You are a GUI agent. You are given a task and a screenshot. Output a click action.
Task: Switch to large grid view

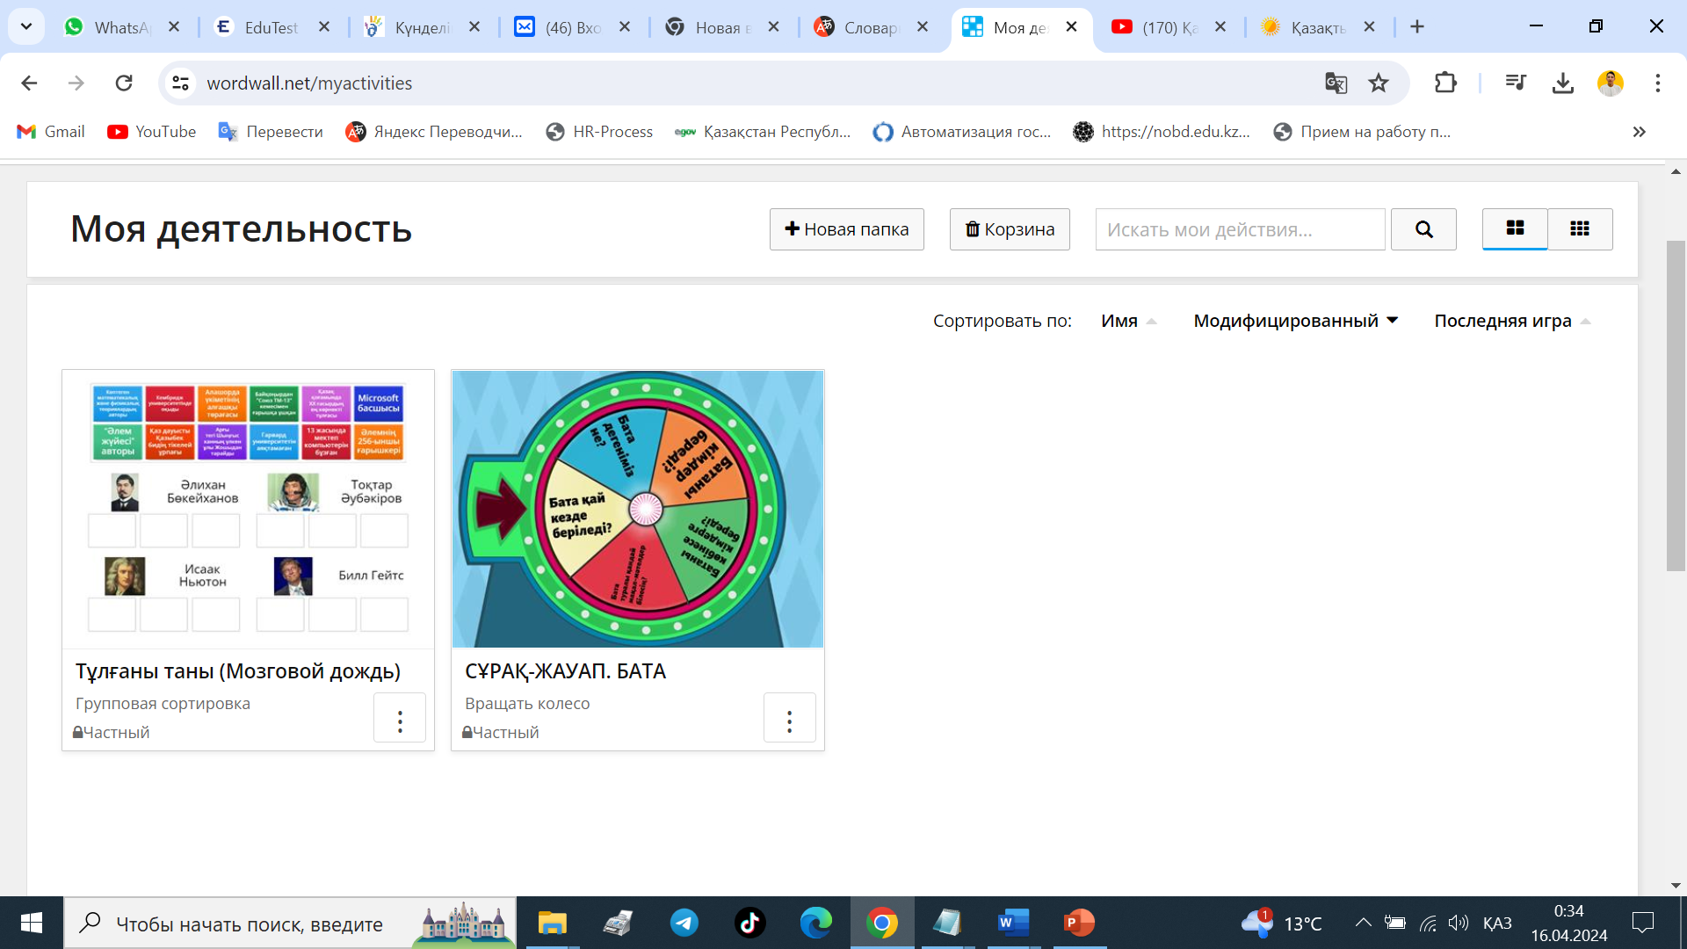pos(1515,228)
